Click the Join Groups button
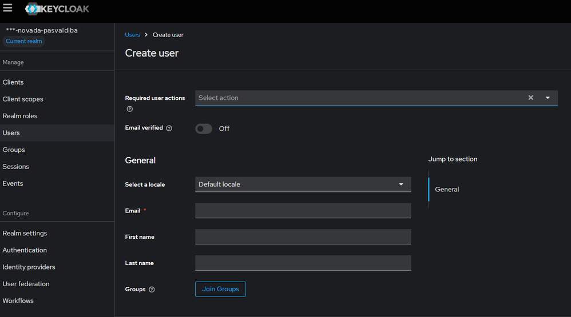This screenshot has width=571, height=317. click(220, 289)
